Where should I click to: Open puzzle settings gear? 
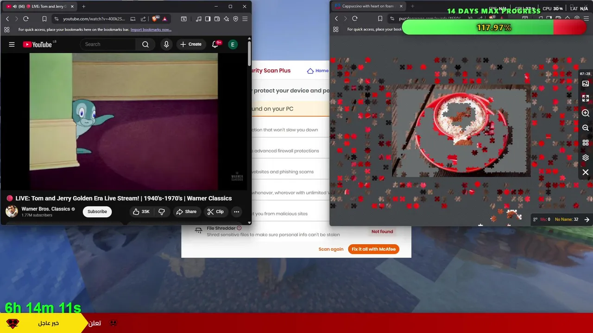click(586, 158)
